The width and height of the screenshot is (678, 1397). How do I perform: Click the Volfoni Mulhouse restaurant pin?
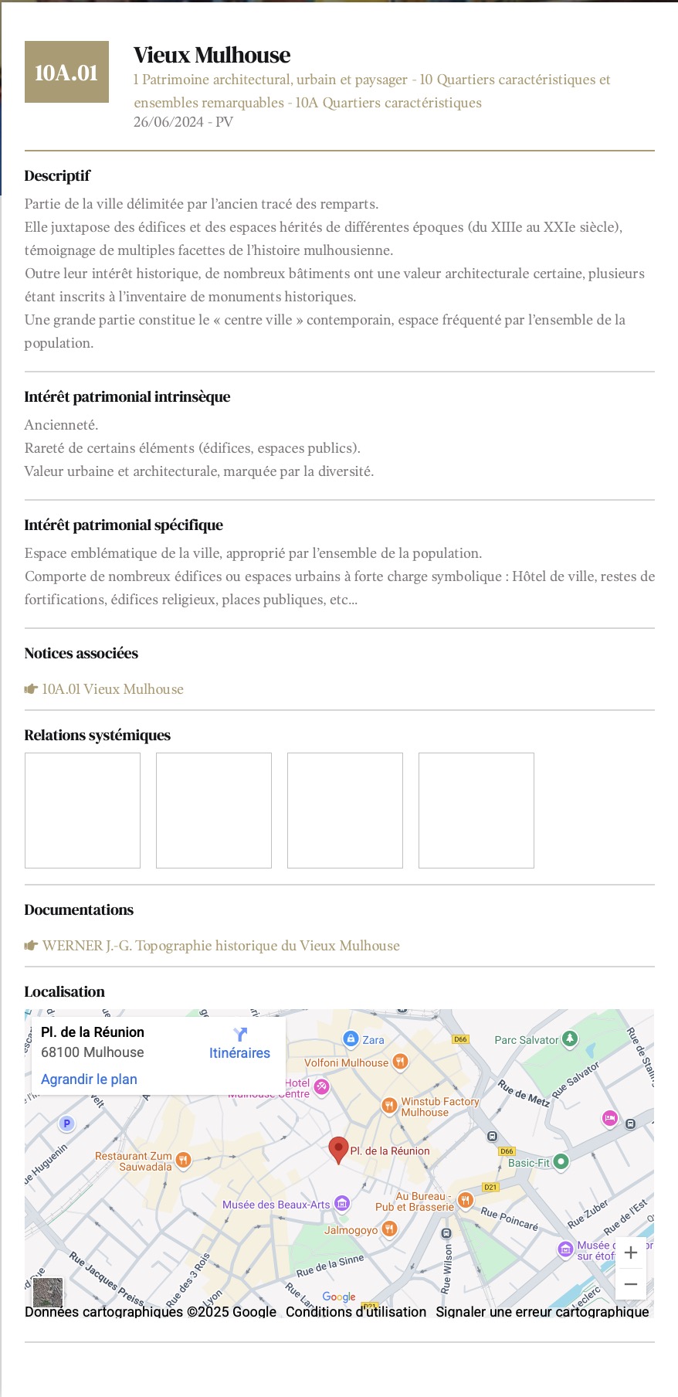(x=400, y=1062)
